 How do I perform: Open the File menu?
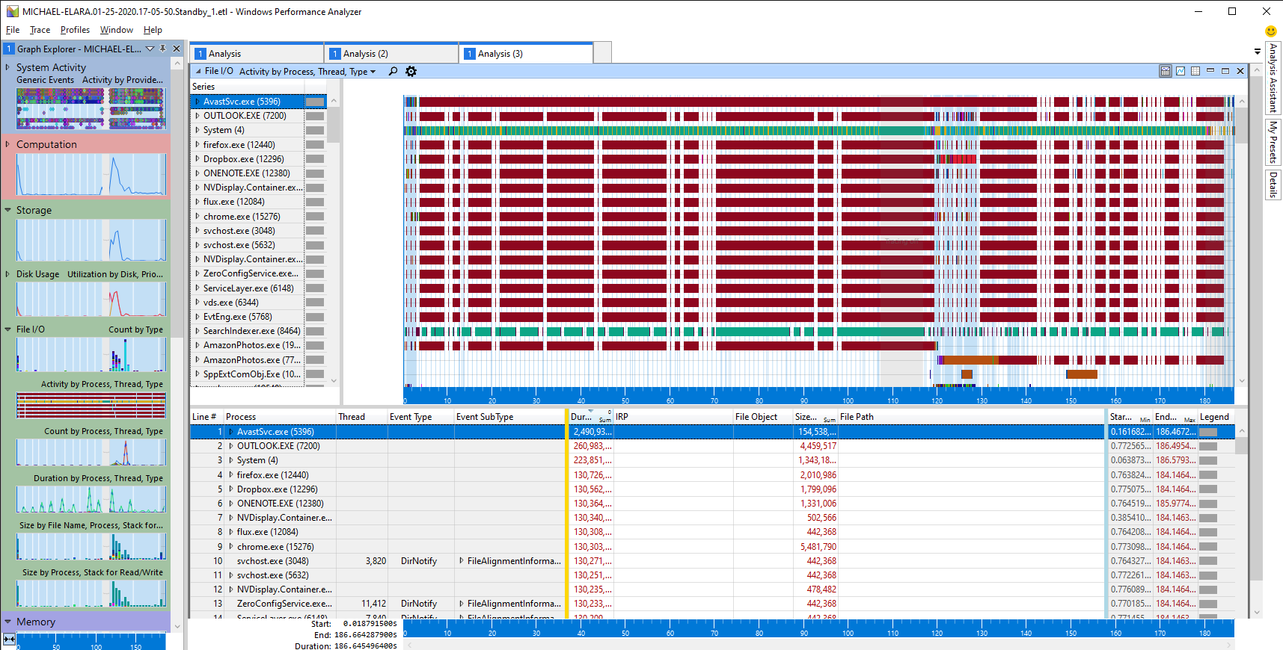(x=13, y=30)
